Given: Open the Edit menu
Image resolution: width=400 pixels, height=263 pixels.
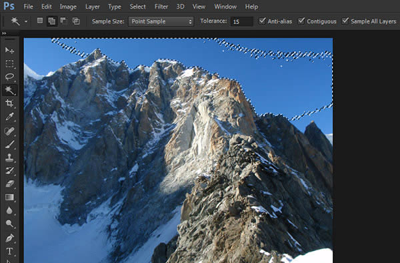Looking at the screenshot, I should [x=47, y=7].
